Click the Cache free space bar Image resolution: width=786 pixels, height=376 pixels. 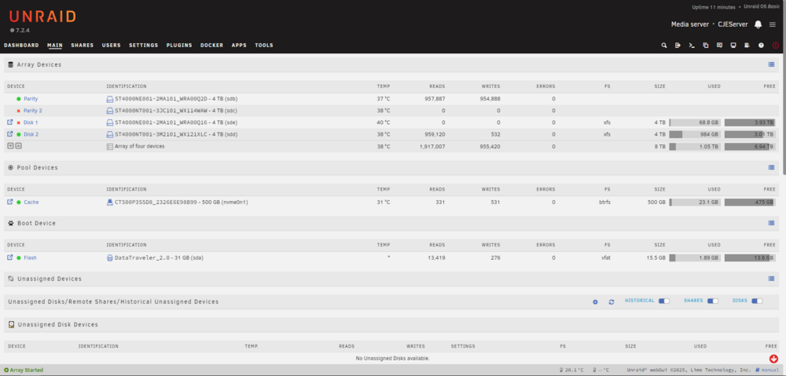pyautogui.click(x=750, y=203)
